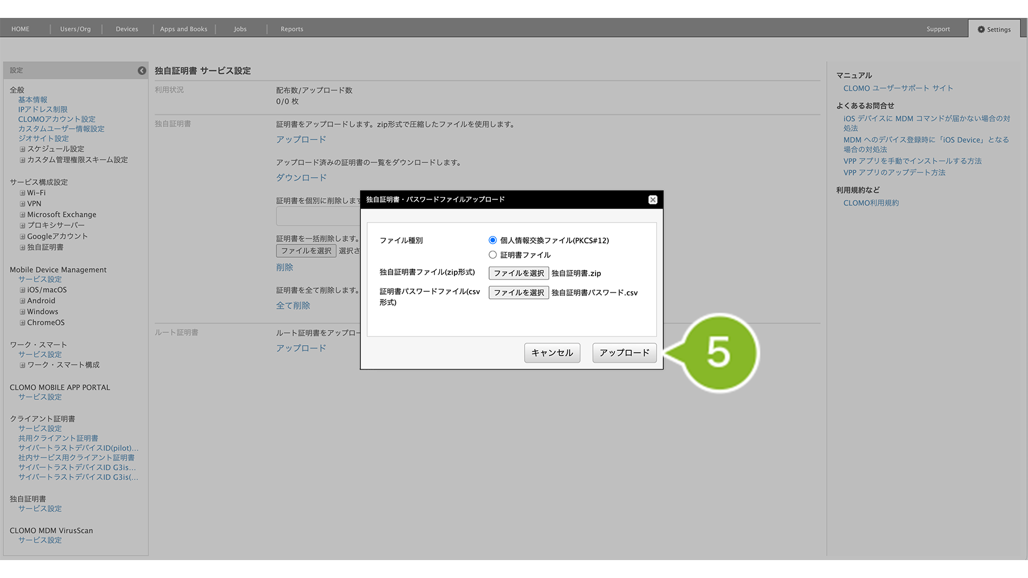Expand the Wi-Fi tree item
The image size is (1028, 578).
click(23, 193)
